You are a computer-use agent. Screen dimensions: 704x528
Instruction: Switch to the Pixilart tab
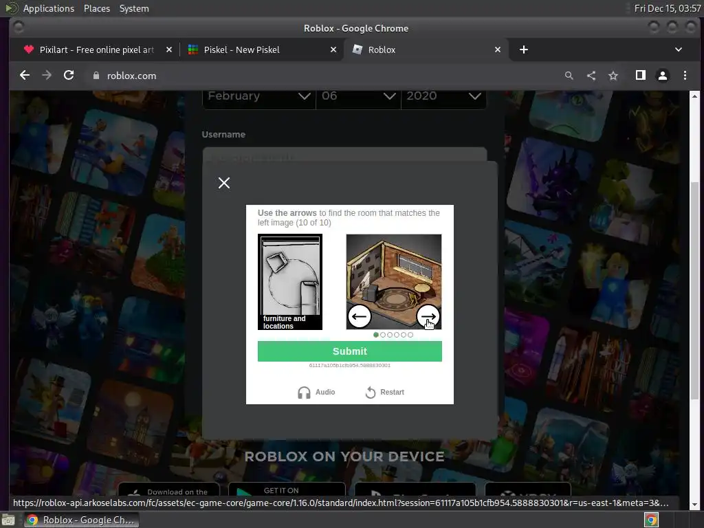point(96,49)
